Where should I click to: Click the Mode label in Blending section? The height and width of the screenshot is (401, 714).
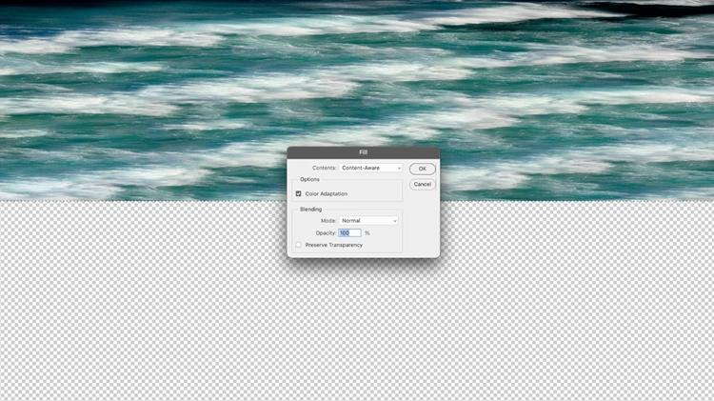click(328, 221)
